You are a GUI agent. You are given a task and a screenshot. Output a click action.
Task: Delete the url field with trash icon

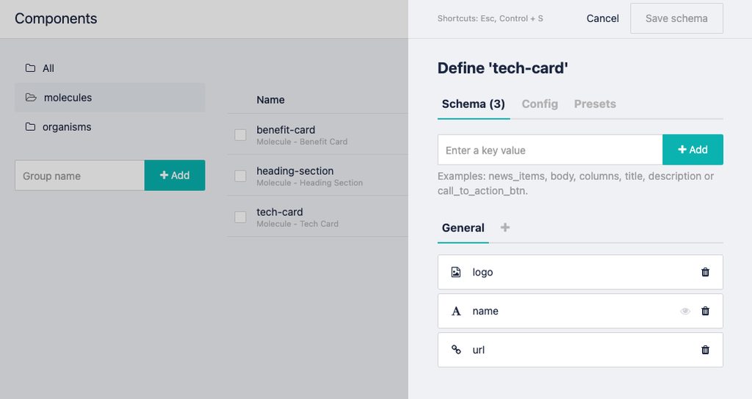pos(705,350)
